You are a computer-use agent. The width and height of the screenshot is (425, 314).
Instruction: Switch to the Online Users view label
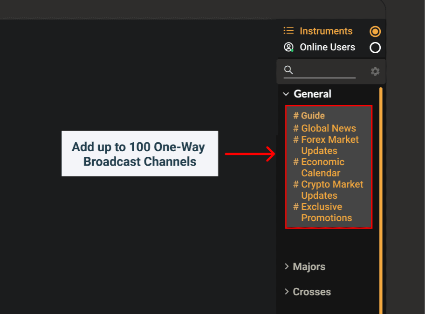click(327, 47)
